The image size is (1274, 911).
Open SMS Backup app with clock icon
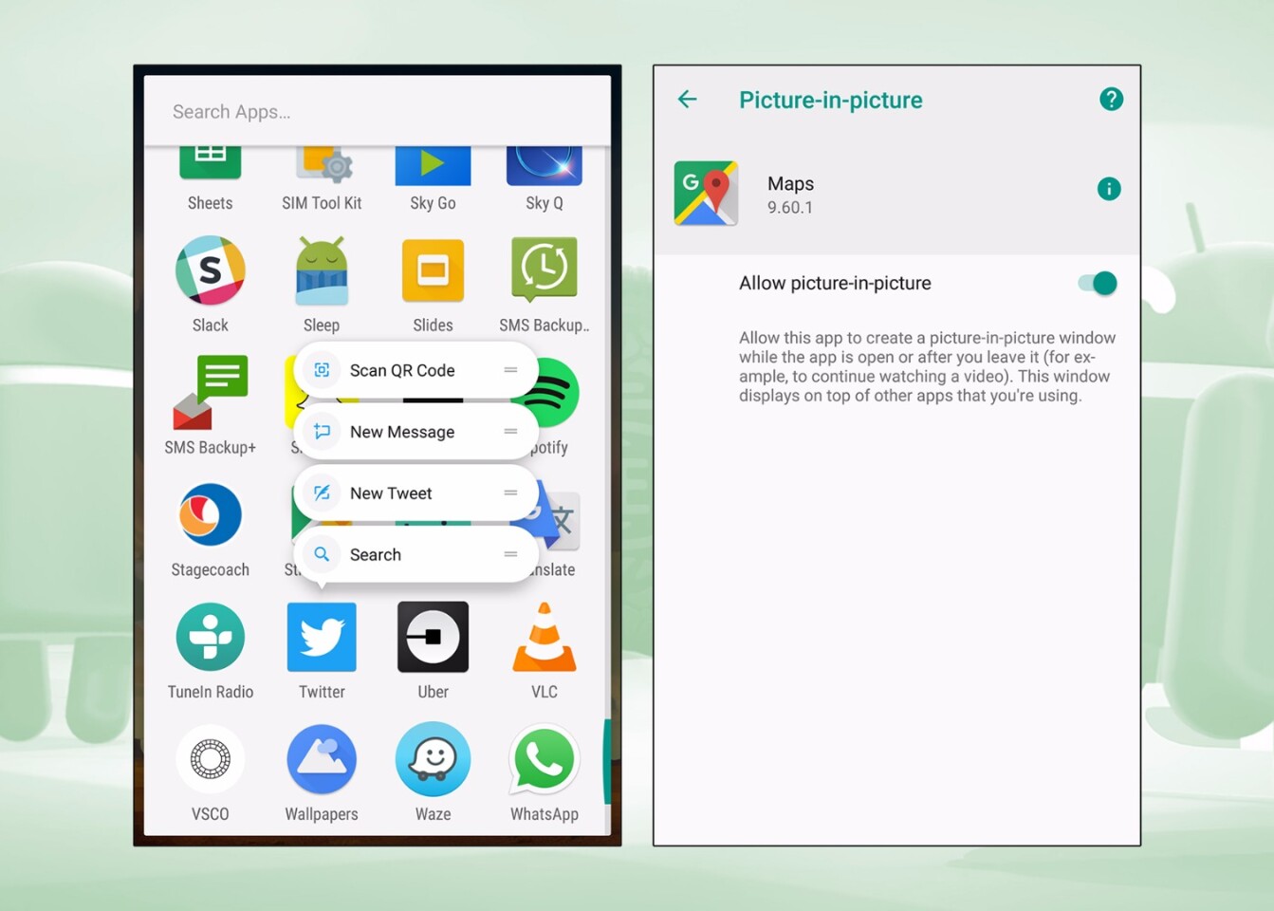point(545,270)
